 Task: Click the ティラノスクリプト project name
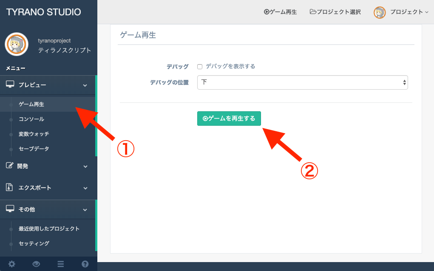tap(65, 50)
